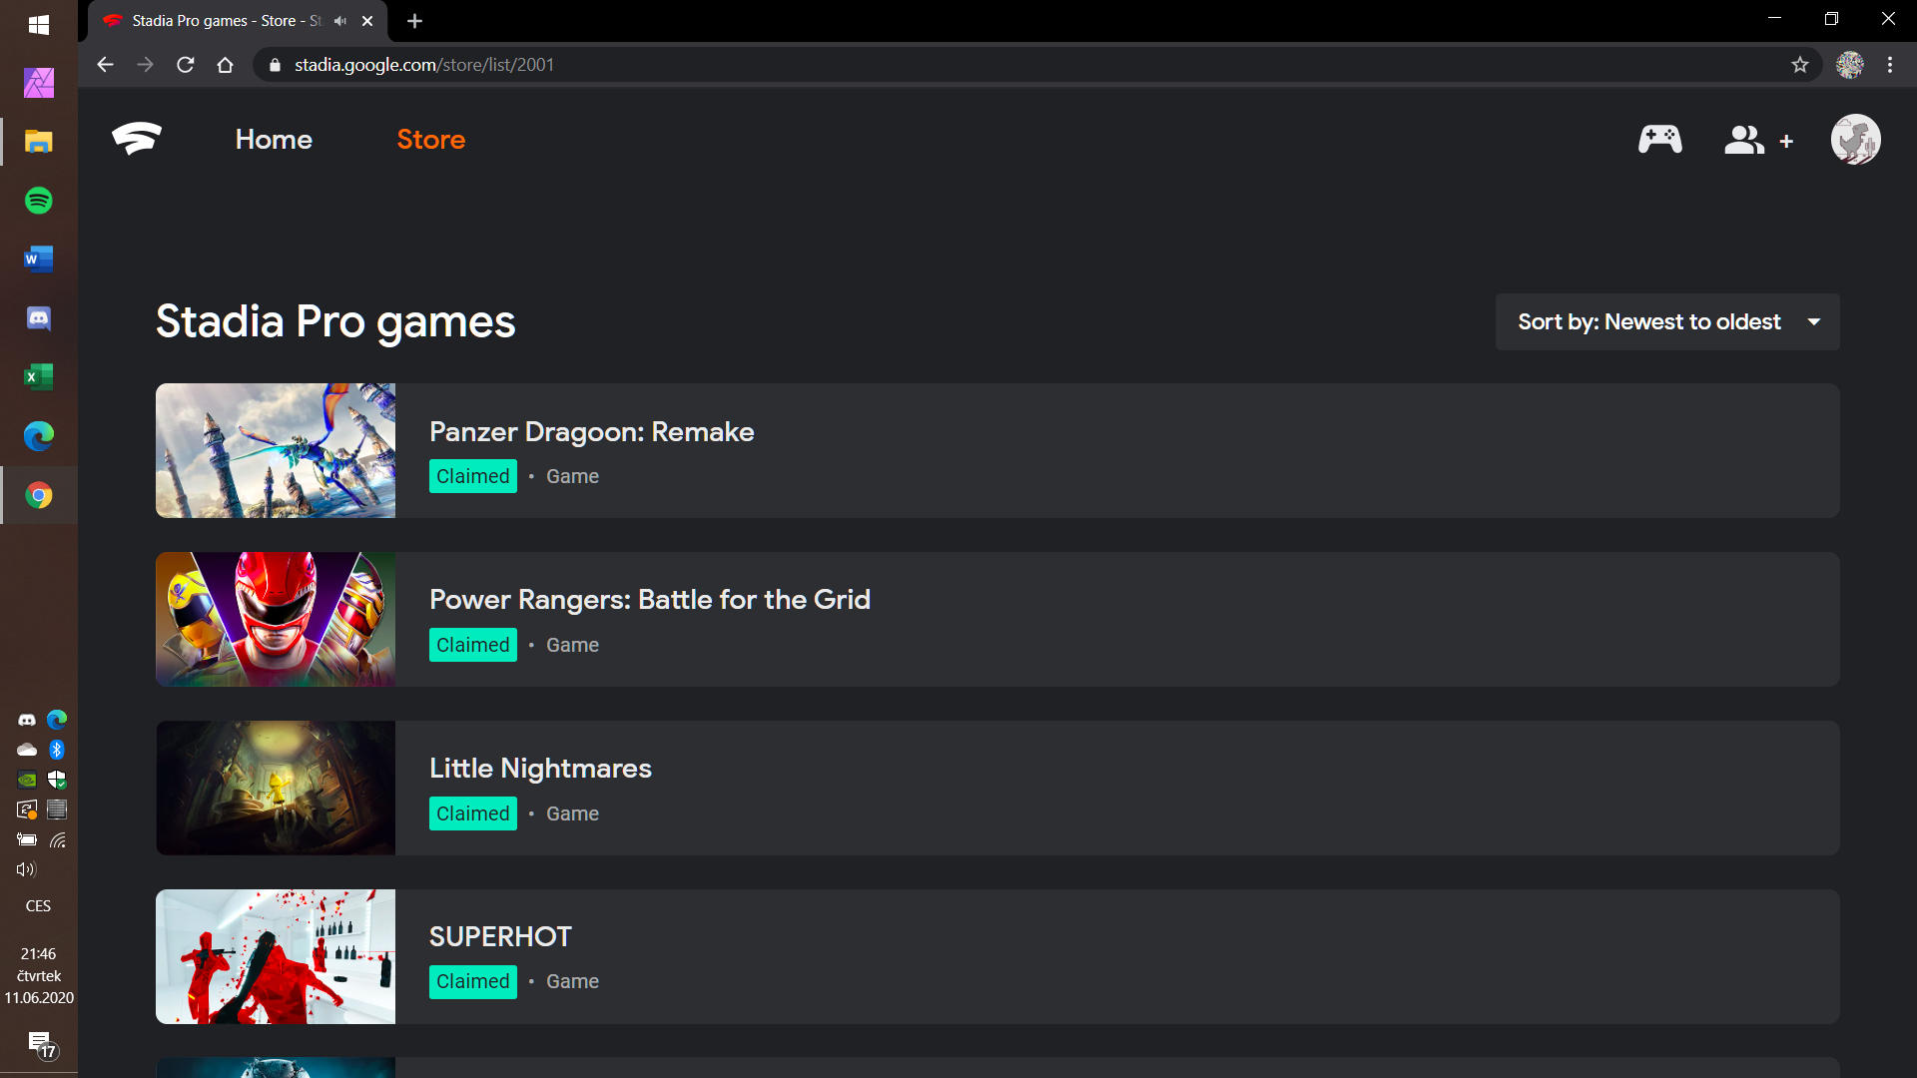Open the Chrome profile avatar menu
1917x1078 pixels.
tap(1850, 65)
